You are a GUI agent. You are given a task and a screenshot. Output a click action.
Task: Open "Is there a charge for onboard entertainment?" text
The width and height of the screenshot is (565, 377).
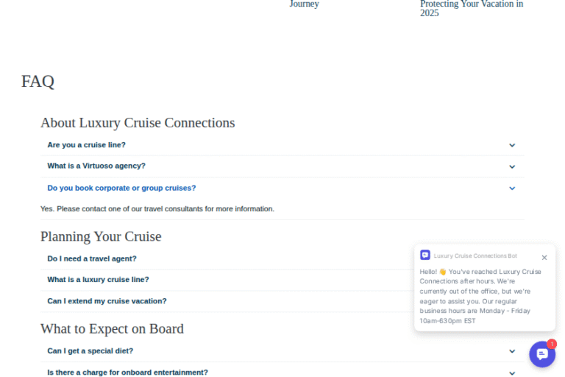127,373
